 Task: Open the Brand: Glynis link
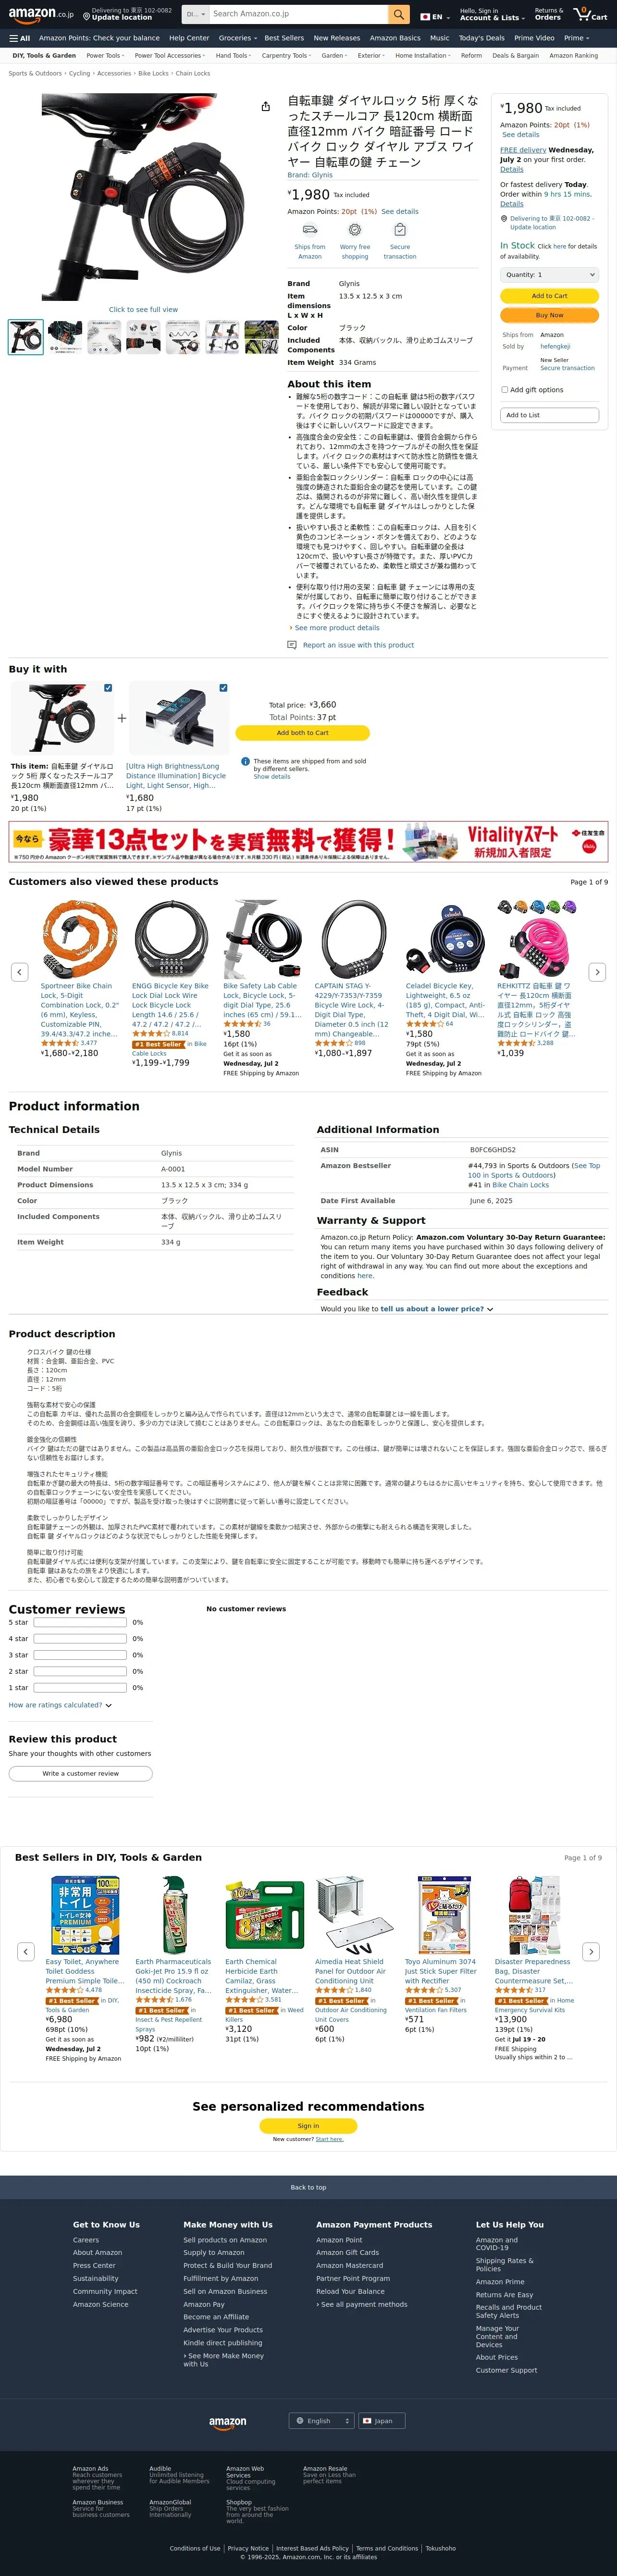(x=310, y=175)
